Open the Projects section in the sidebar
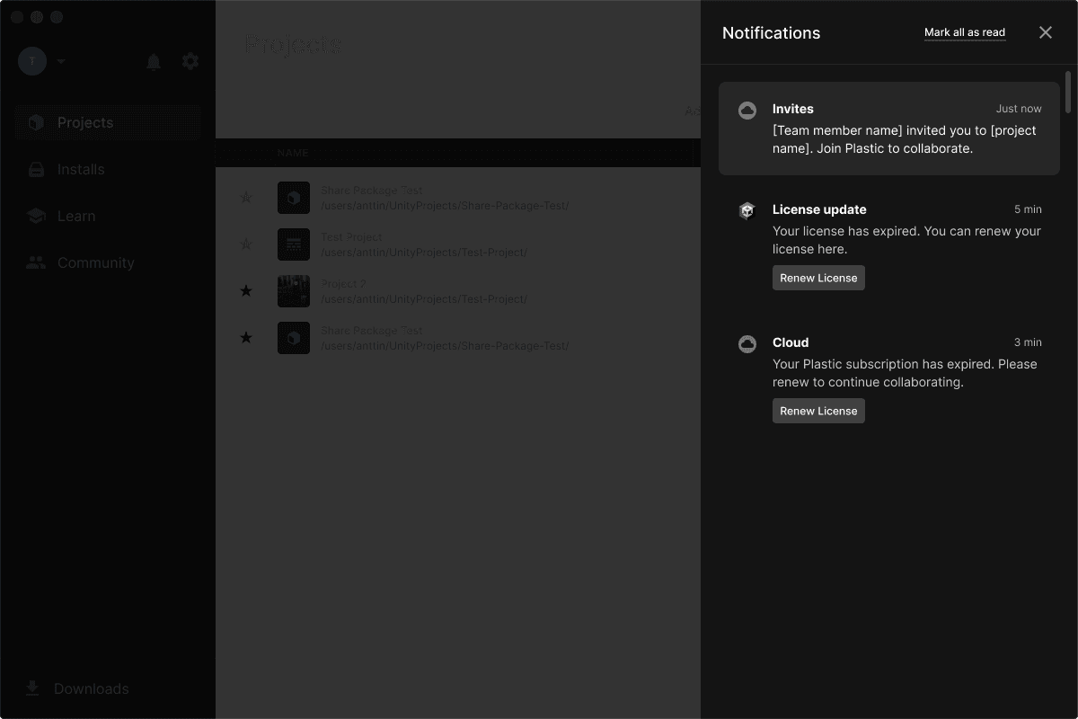The image size is (1078, 719). coord(85,122)
